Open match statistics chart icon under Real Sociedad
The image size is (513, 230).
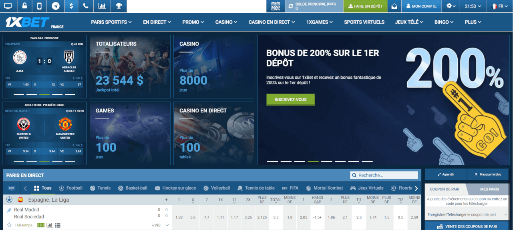[x=50, y=225]
